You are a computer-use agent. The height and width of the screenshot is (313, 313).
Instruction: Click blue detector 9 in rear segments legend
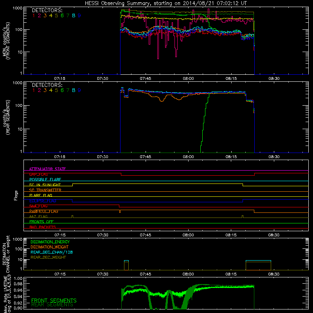click(x=79, y=90)
